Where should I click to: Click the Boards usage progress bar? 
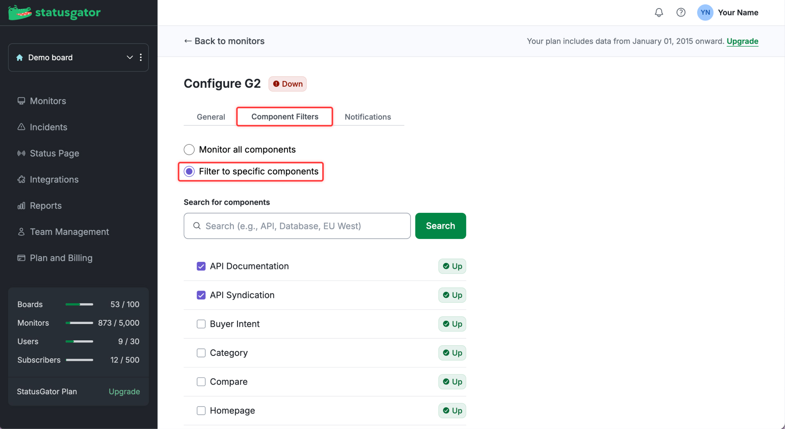[79, 304]
